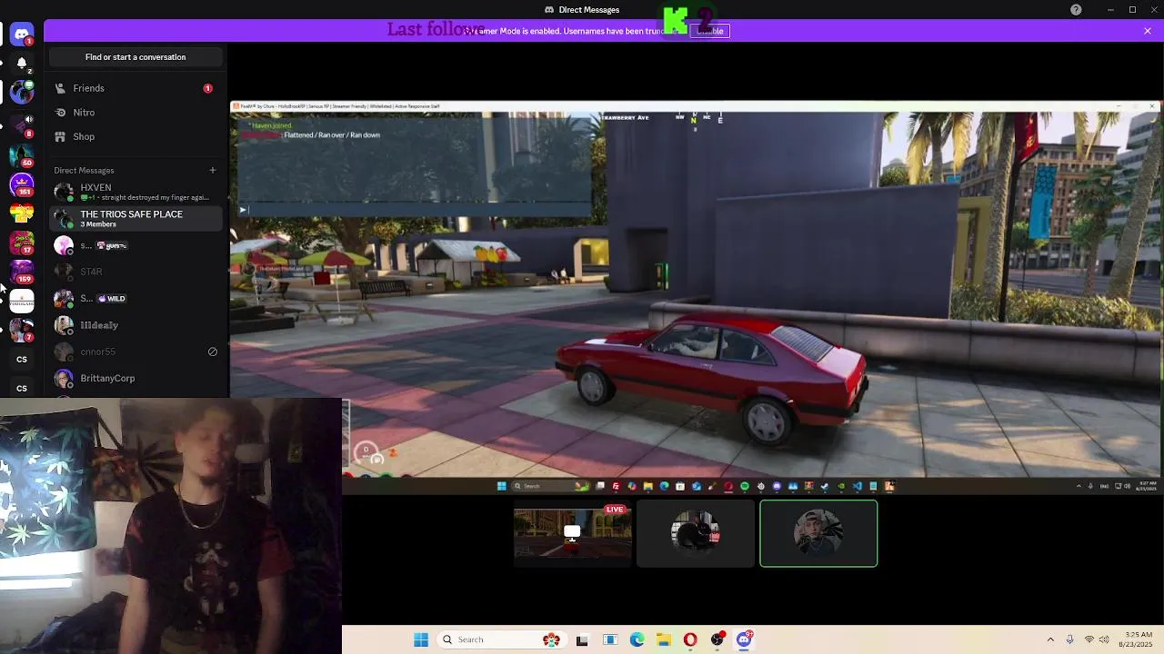The height and width of the screenshot is (654, 1164).
Task: Open Opera browser from taskbar
Action: [690, 639]
